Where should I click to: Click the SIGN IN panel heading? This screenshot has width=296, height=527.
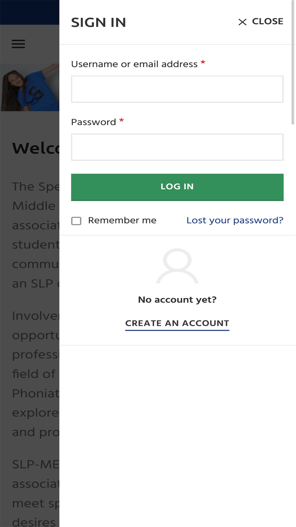99,22
